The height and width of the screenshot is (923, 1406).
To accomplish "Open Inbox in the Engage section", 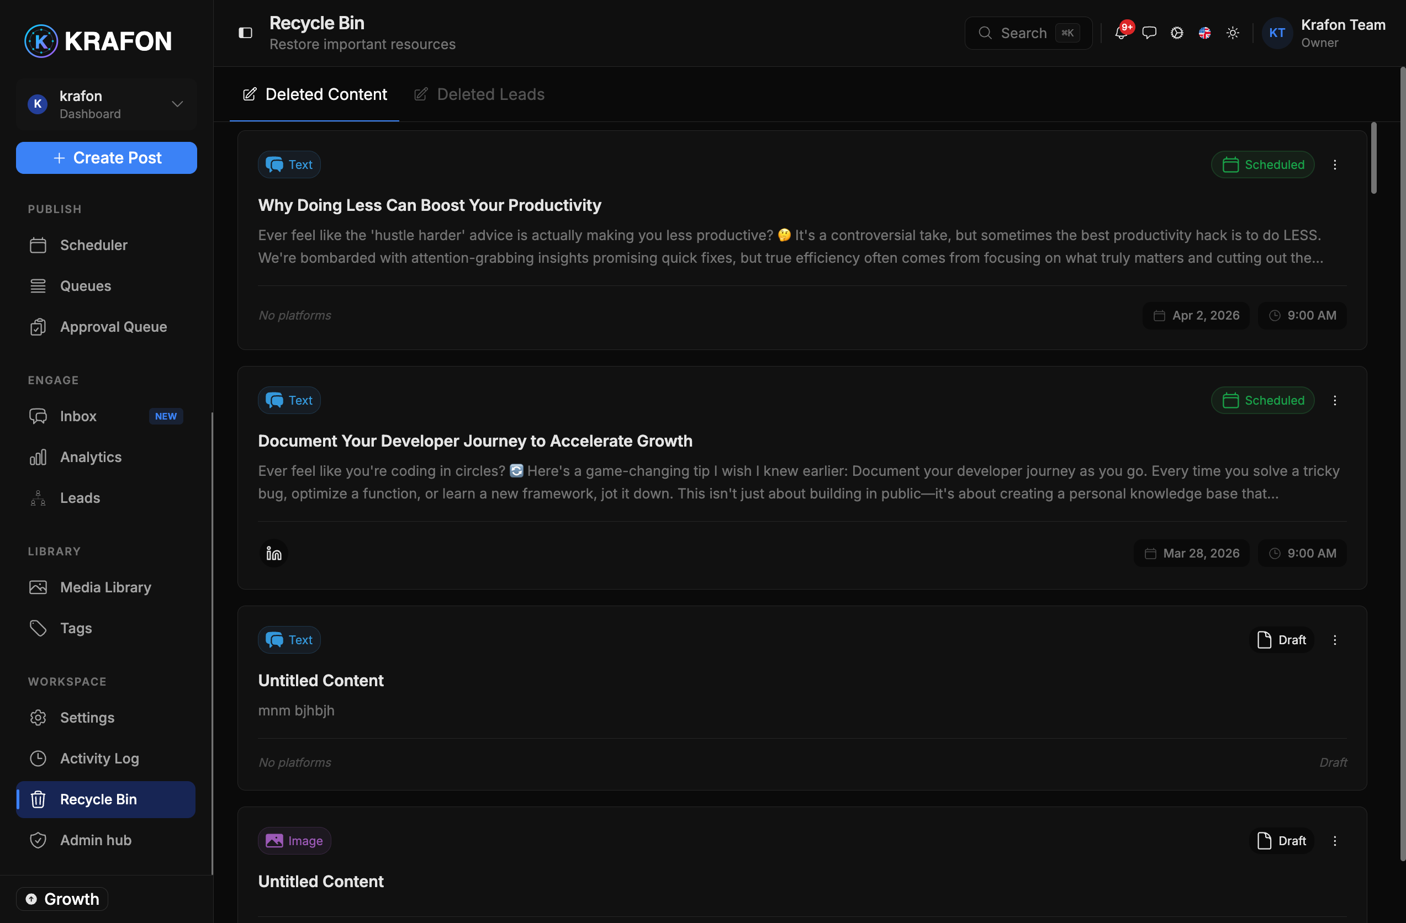I will point(105,416).
